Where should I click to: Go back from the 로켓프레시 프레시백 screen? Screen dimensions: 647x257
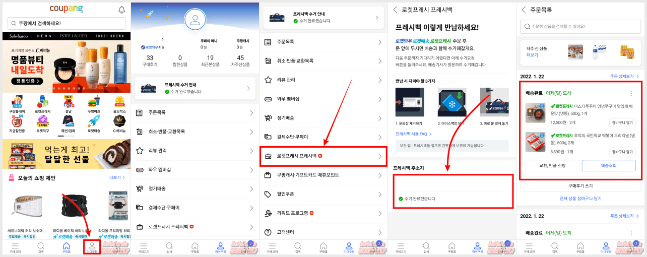click(395, 10)
